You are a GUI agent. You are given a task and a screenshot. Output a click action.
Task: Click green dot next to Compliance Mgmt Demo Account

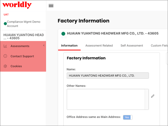click(x=5, y=24)
